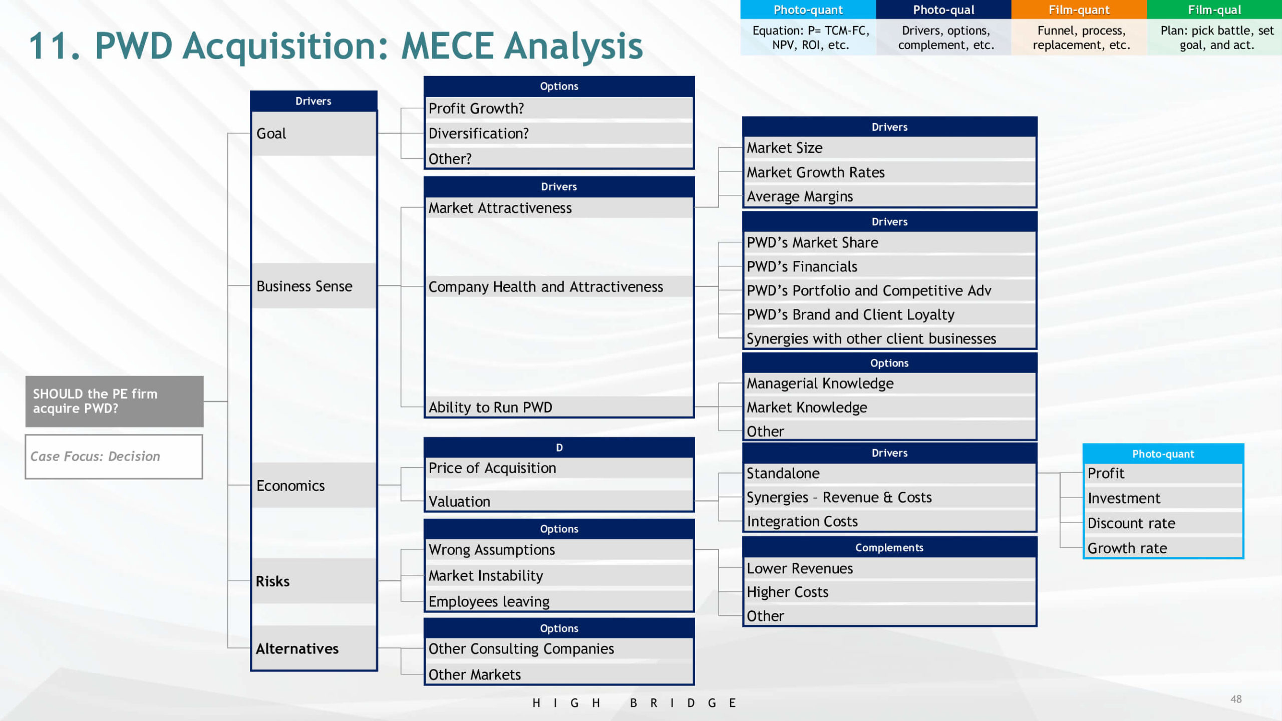Select 'PWD's Brand and Client Loyalty'

889,314
